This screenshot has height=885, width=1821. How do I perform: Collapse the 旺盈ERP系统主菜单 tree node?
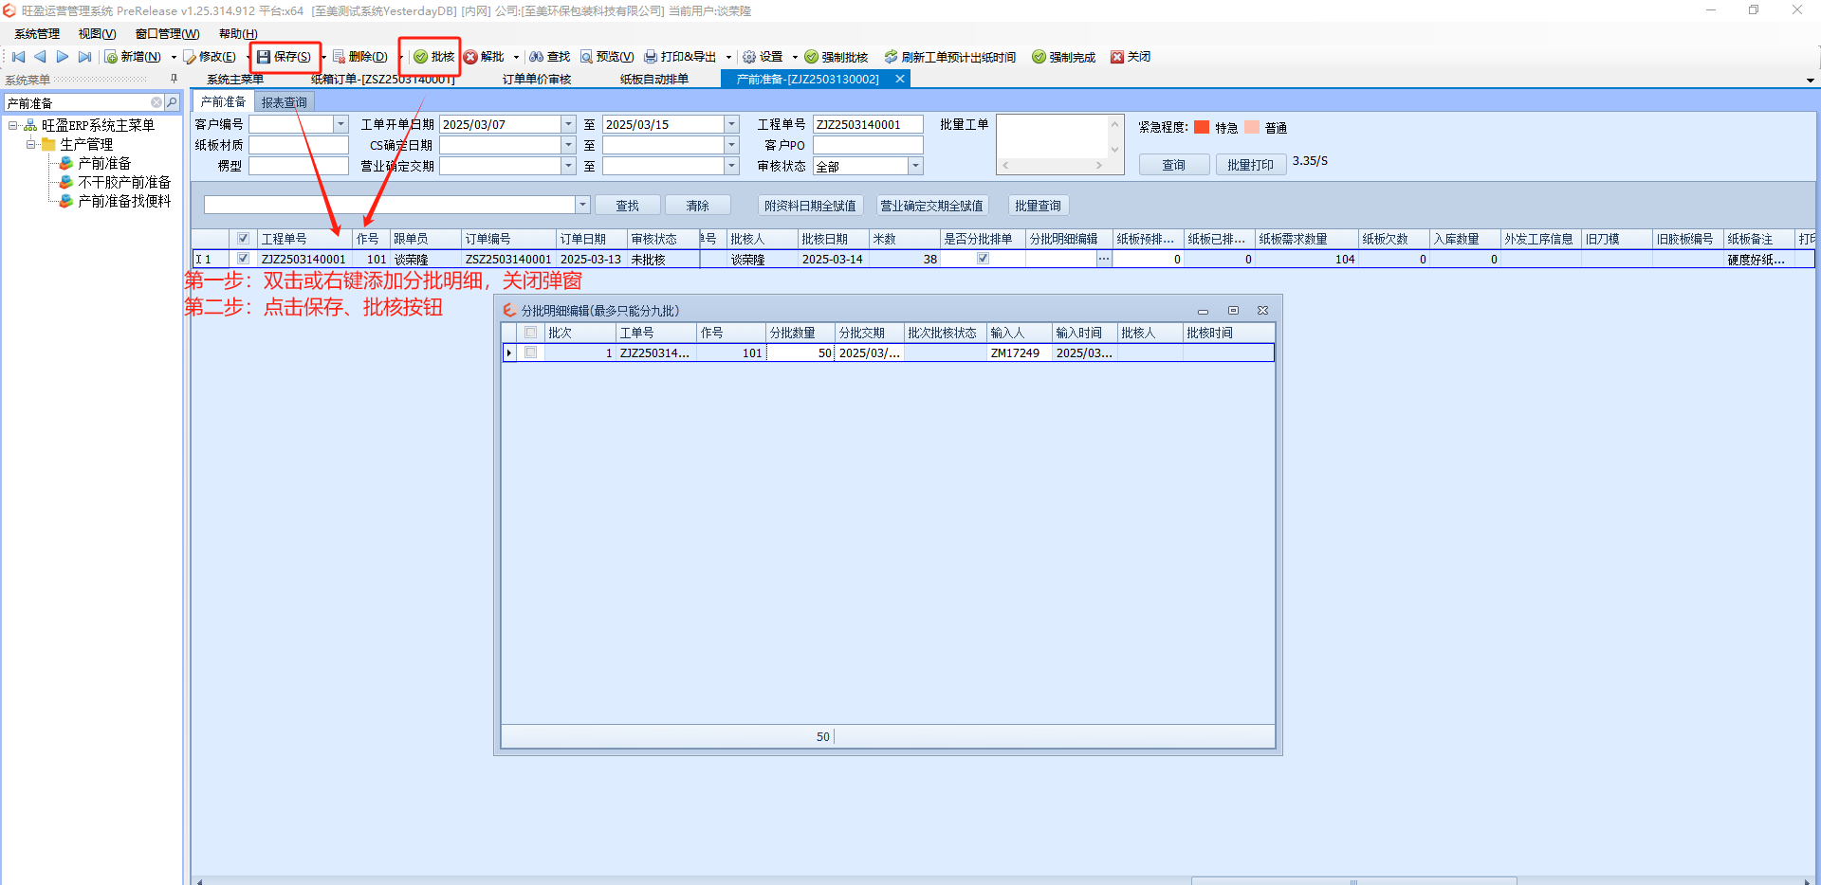pyautogui.click(x=12, y=125)
